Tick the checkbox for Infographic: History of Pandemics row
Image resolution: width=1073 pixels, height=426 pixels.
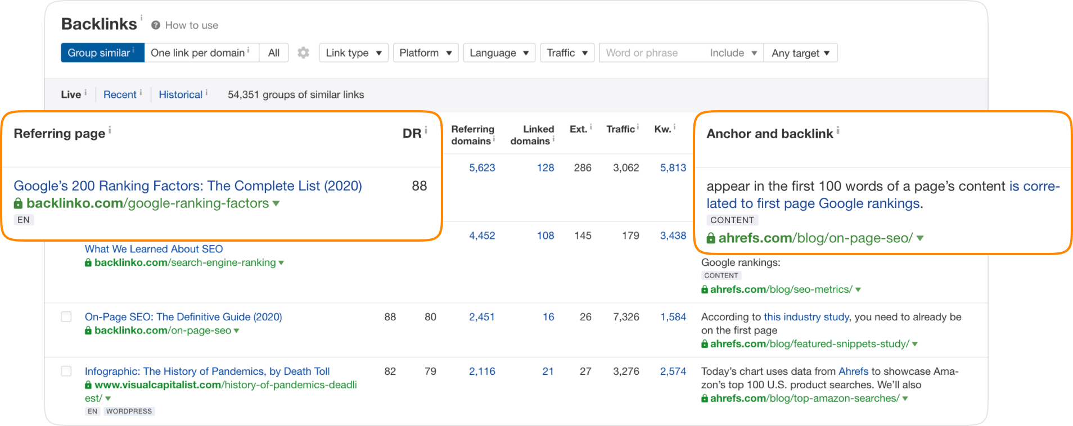66,371
